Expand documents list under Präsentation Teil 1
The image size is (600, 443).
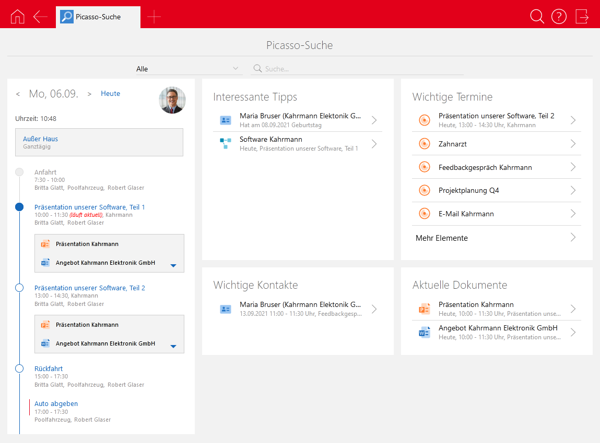pyautogui.click(x=173, y=266)
